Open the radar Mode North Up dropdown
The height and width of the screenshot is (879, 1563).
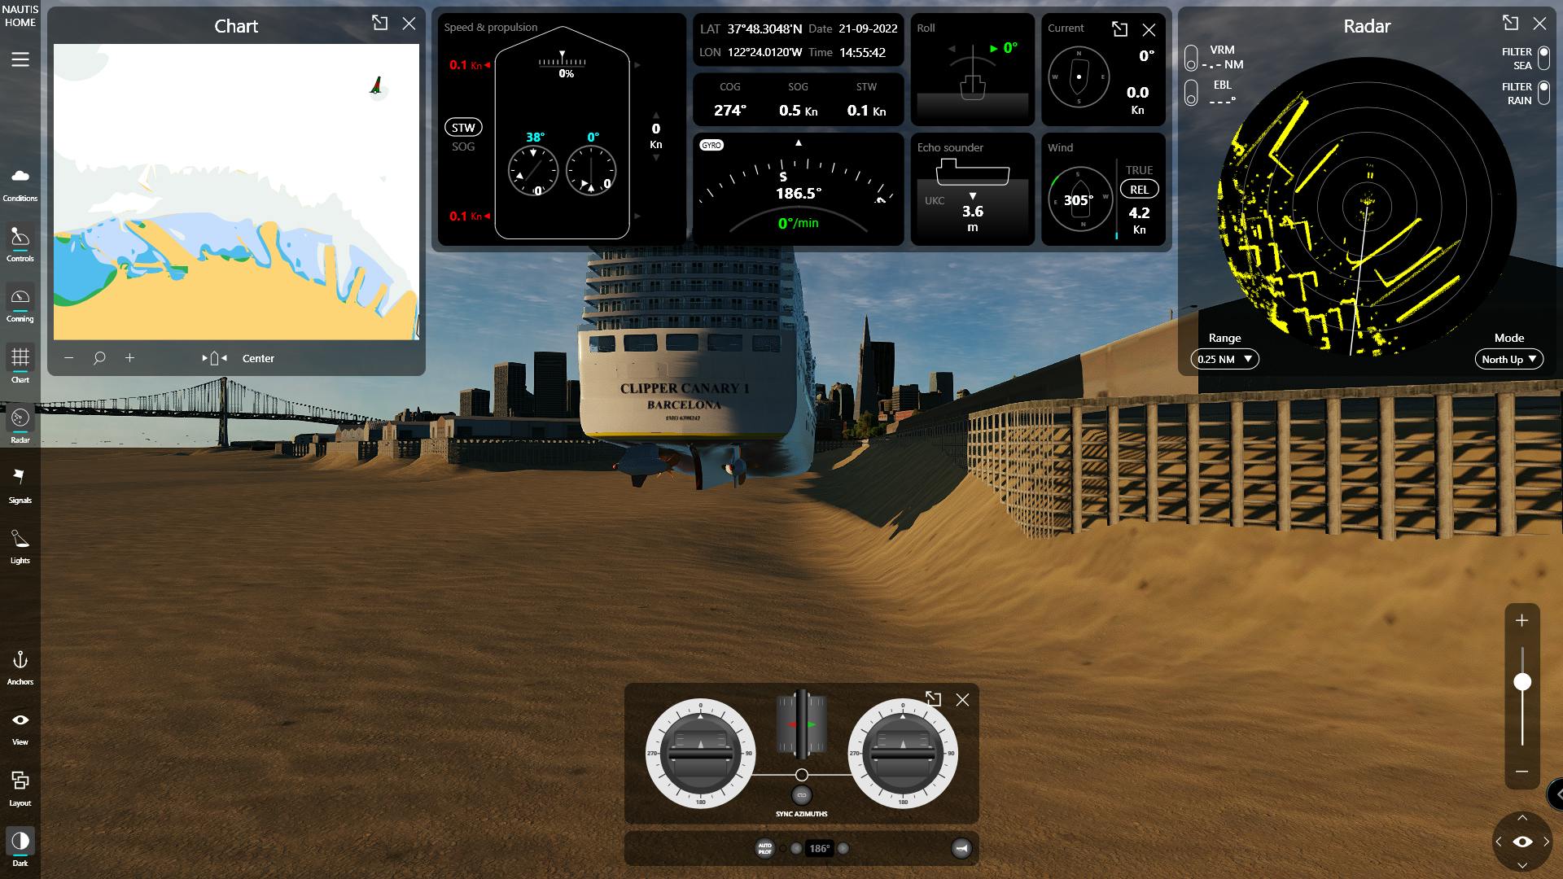pos(1509,359)
